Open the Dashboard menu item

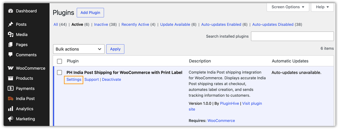coord(26,11)
